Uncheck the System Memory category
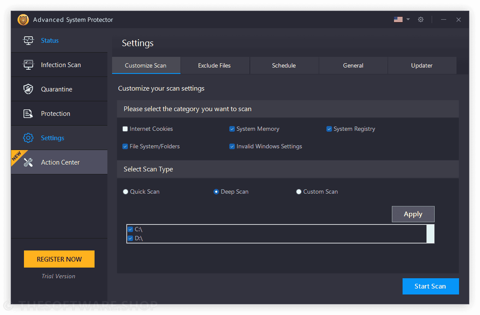Image resolution: width=480 pixels, height=315 pixels. click(232, 129)
